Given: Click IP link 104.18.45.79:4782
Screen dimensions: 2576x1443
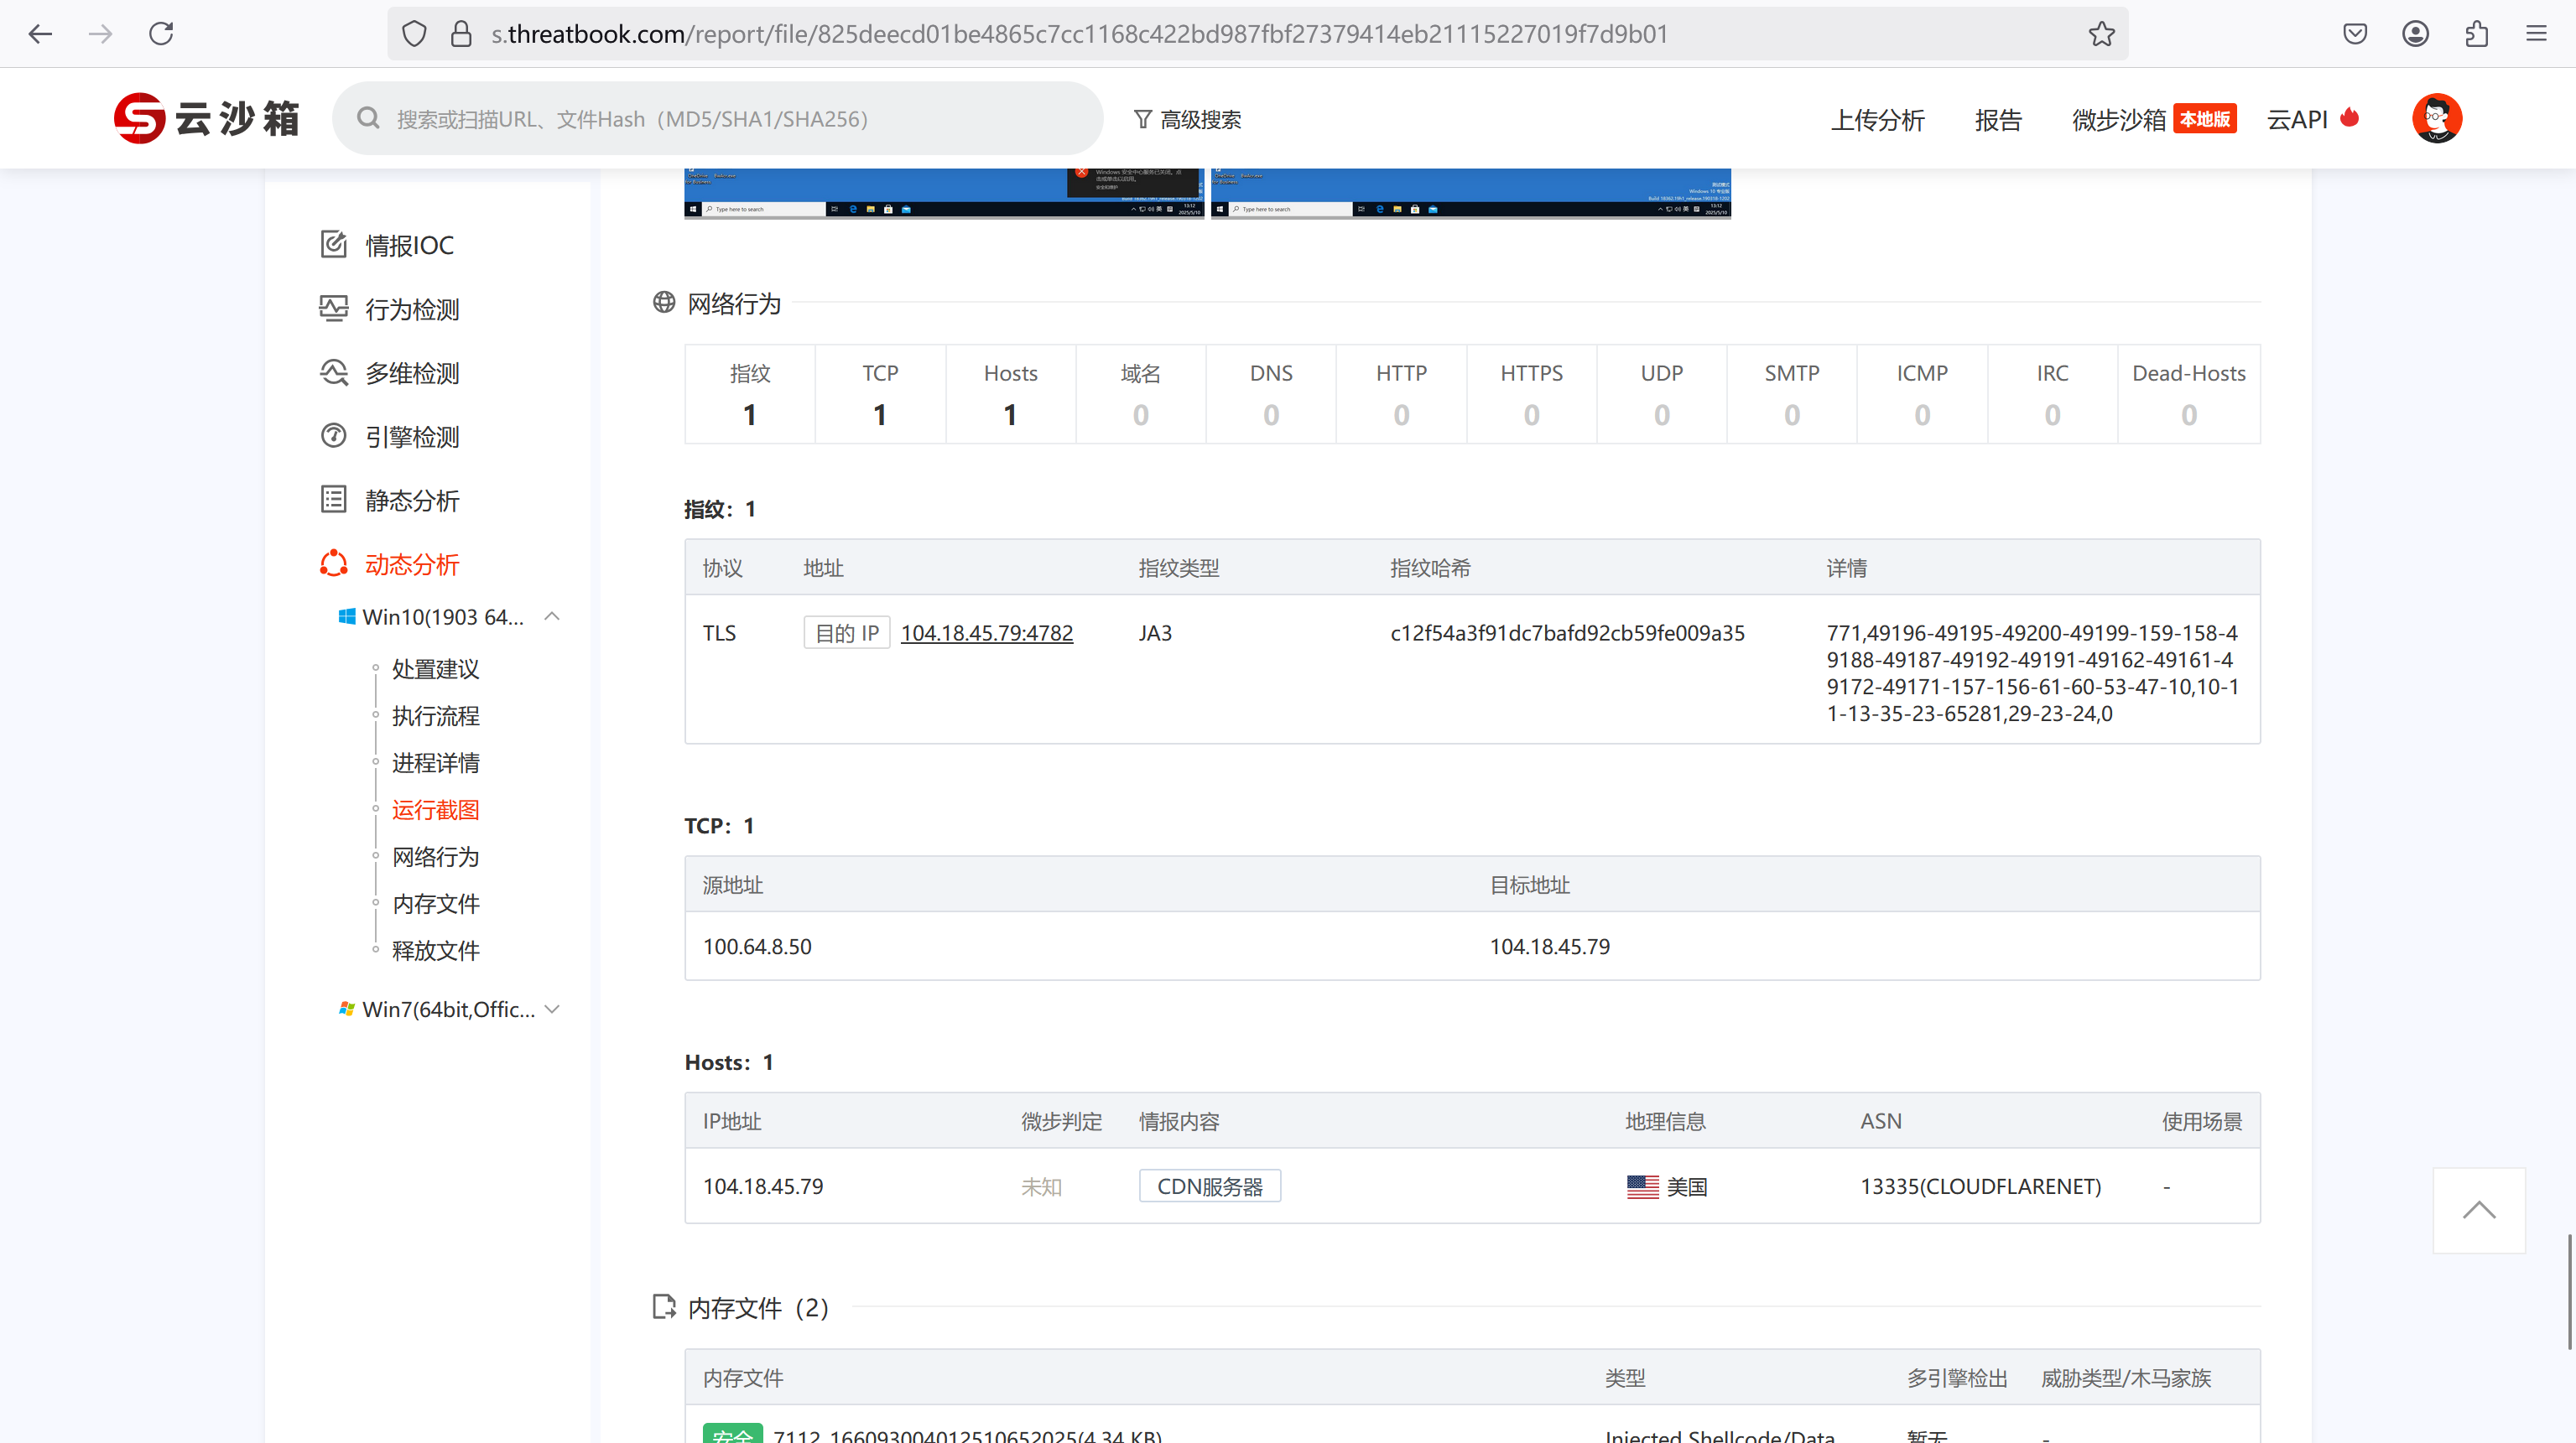Looking at the screenshot, I should pyautogui.click(x=986, y=632).
